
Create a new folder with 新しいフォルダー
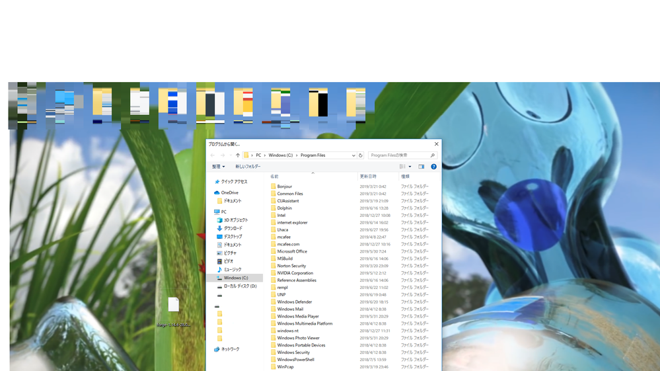(x=248, y=167)
